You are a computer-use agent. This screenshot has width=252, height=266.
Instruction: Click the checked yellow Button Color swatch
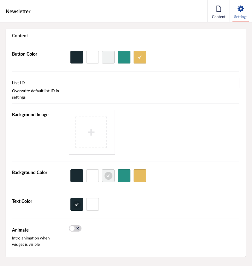point(140,57)
